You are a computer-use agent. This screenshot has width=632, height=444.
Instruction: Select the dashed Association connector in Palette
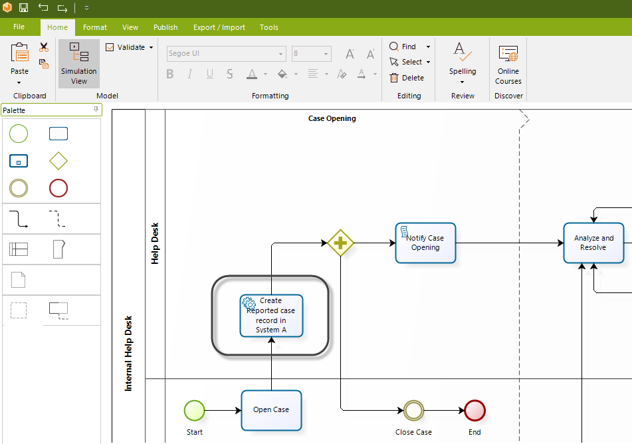click(58, 219)
